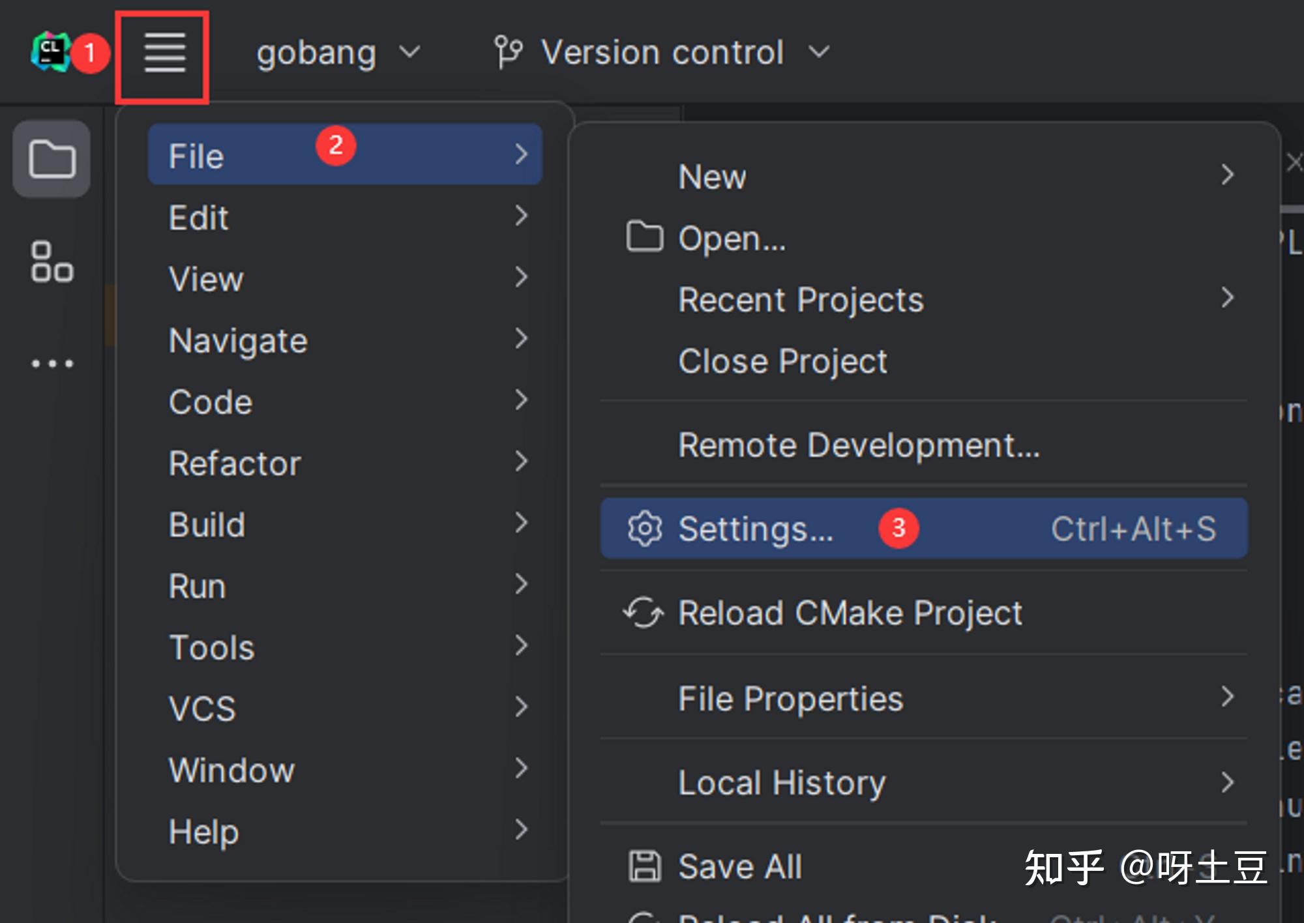Select the Open... entry with folder icon
The width and height of the screenshot is (1304, 923).
tap(732, 238)
